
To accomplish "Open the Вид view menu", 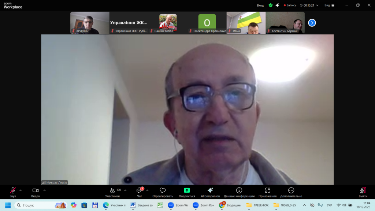I will click(329, 5).
